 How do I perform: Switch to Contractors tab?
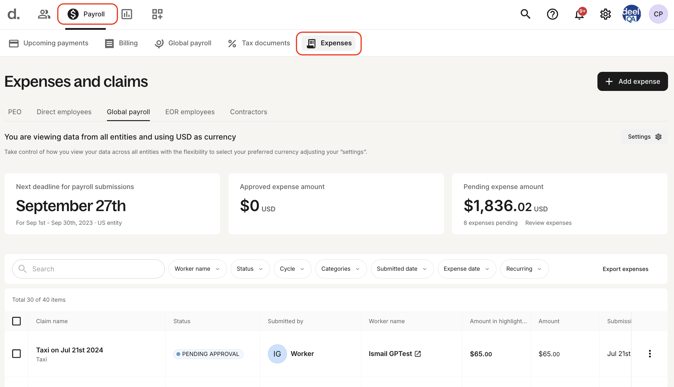click(x=249, y=112)
